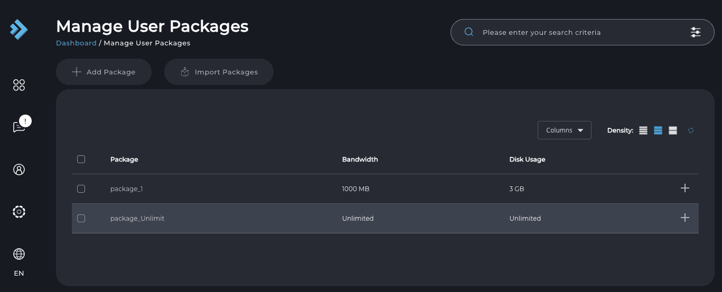
Task: Open the Columns dropdown
Action: pos(565,130)
